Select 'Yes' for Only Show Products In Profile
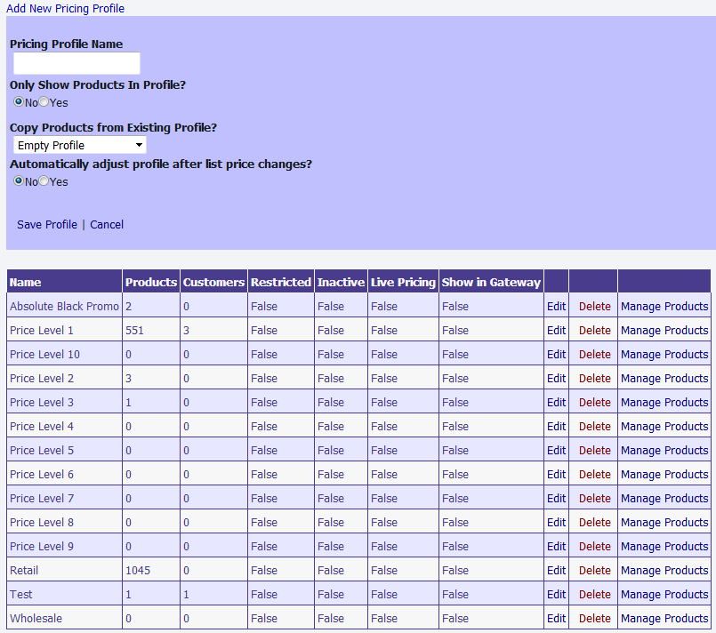716x633 pixels. pyautogui.click(x=44, y=102)
